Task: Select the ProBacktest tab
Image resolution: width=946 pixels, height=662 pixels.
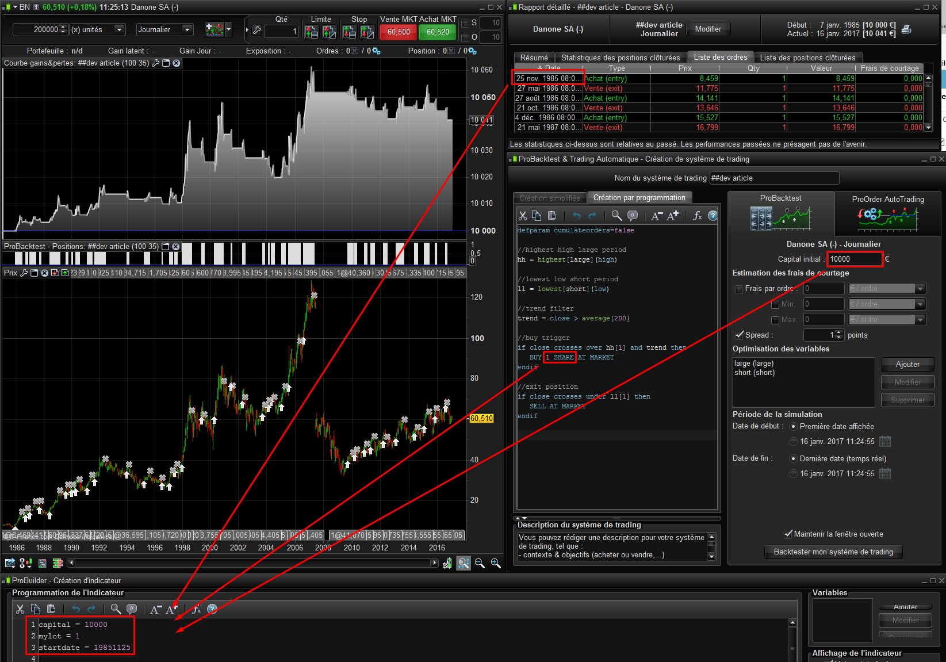Action: coord(781,212)
